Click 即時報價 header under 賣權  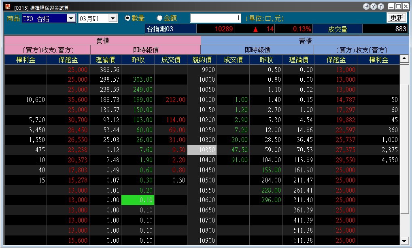[257, 50]
